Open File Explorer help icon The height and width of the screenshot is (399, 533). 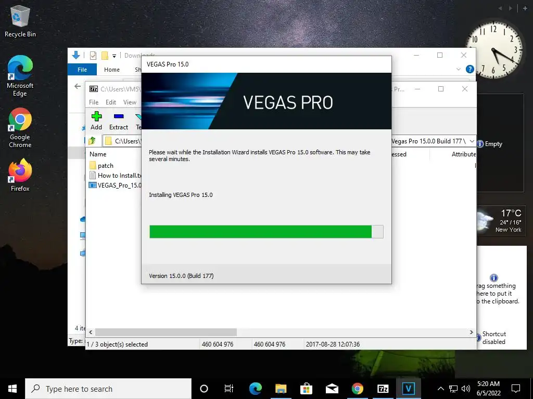coord(470,69)
